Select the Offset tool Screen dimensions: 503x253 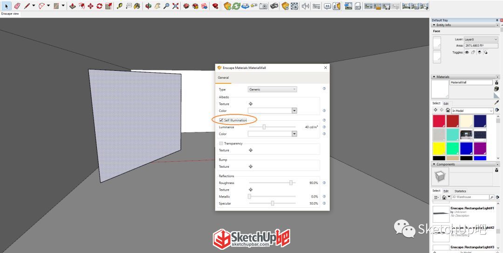82,6
